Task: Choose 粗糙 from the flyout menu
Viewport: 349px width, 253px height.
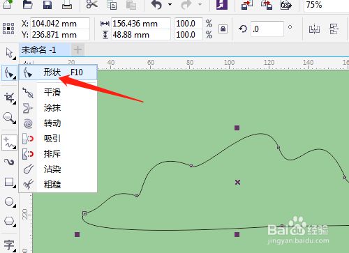Action: [58, 185]
